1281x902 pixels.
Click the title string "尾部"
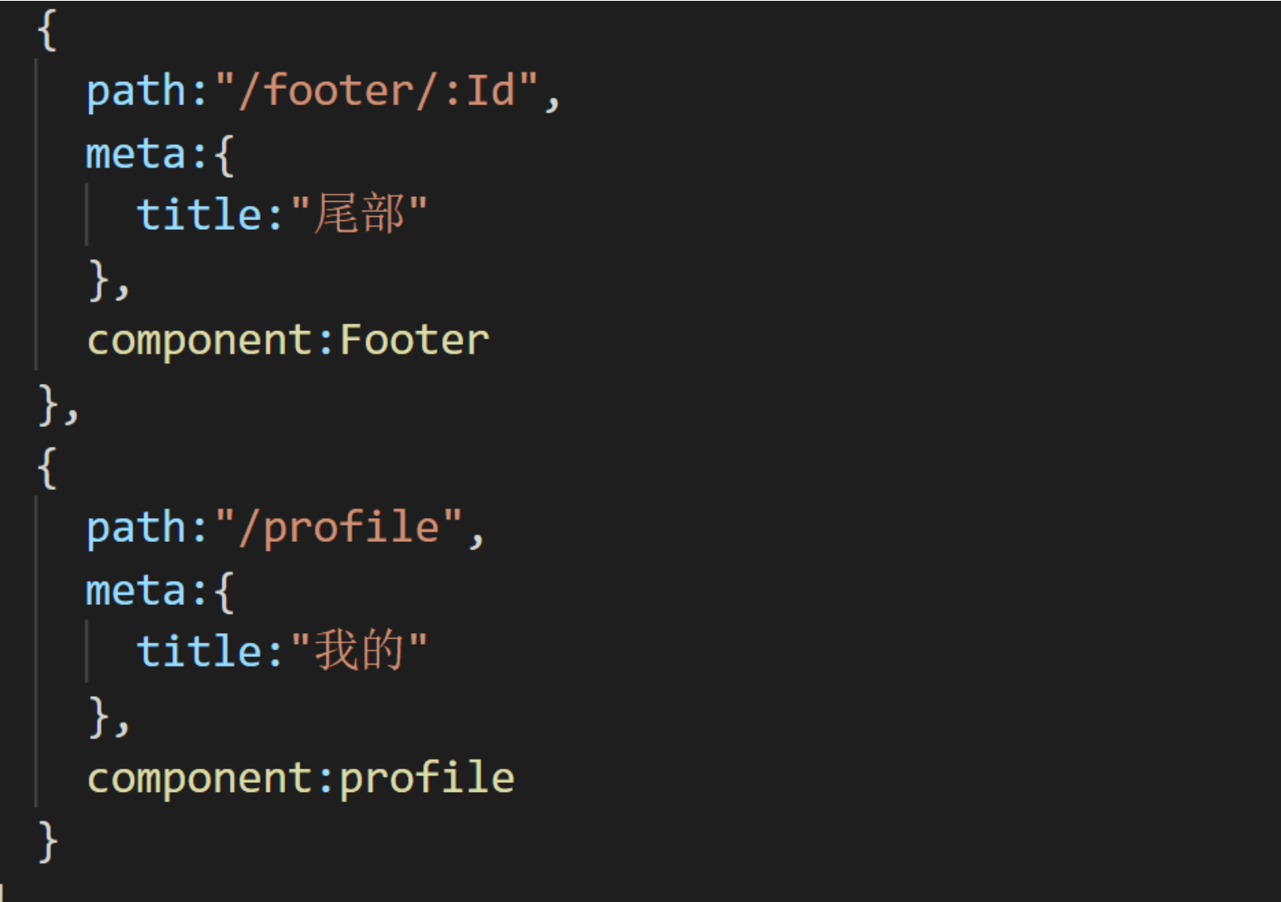coord(359,214)
